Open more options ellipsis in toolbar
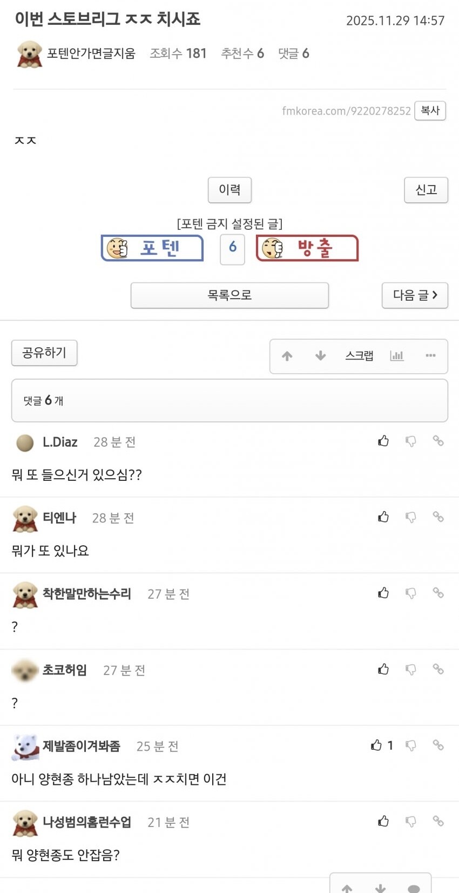 coord(430,356)
